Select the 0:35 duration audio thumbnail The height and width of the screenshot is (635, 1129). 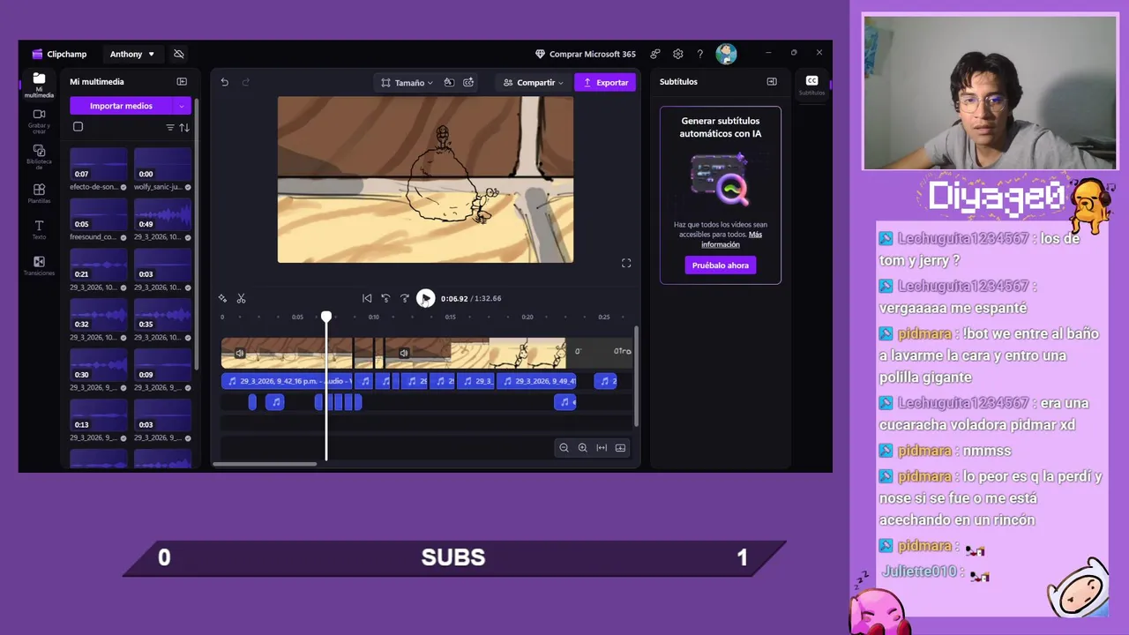162,314
